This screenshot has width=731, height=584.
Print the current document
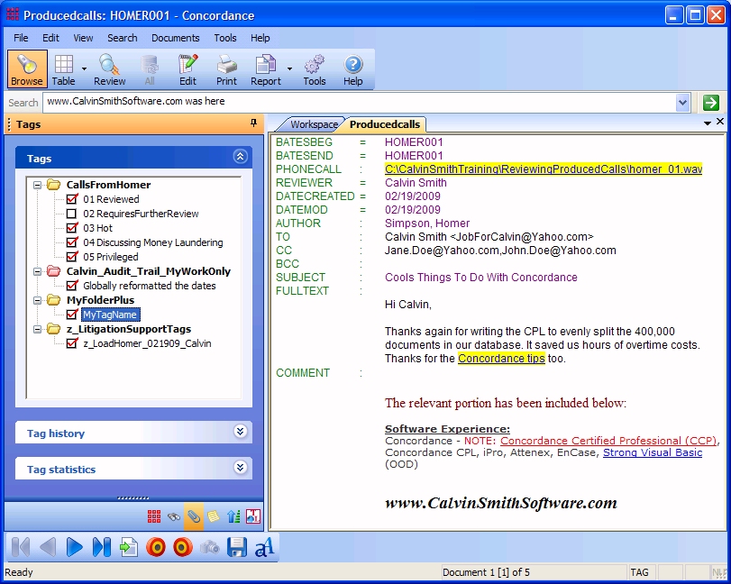pos(226,69)
